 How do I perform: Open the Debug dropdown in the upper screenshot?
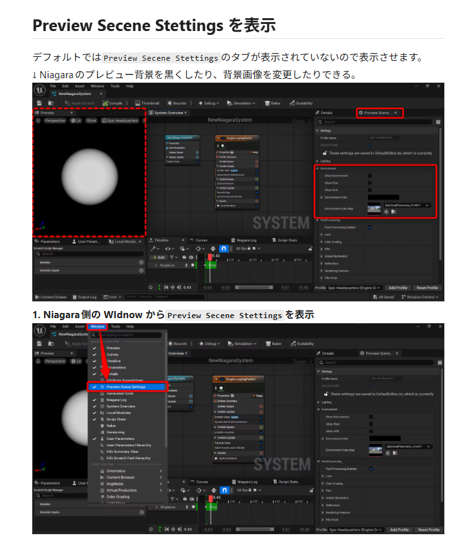(x=209, y=103)
